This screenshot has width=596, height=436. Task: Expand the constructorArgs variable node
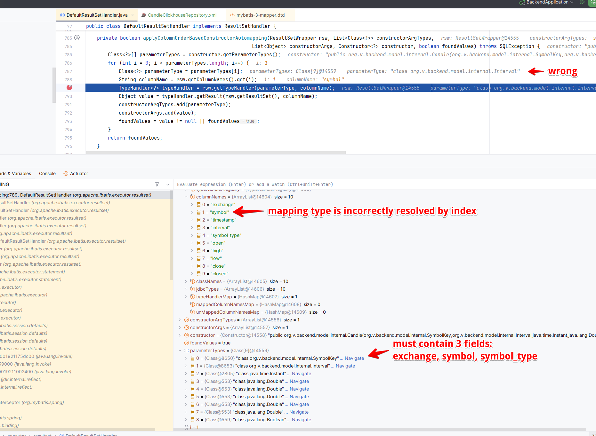(180, 327)
